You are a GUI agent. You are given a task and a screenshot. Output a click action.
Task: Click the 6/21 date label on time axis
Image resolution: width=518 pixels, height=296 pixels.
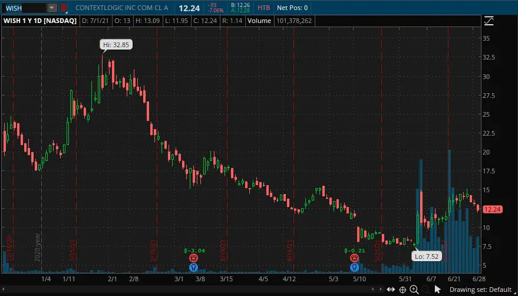(454, 279)
